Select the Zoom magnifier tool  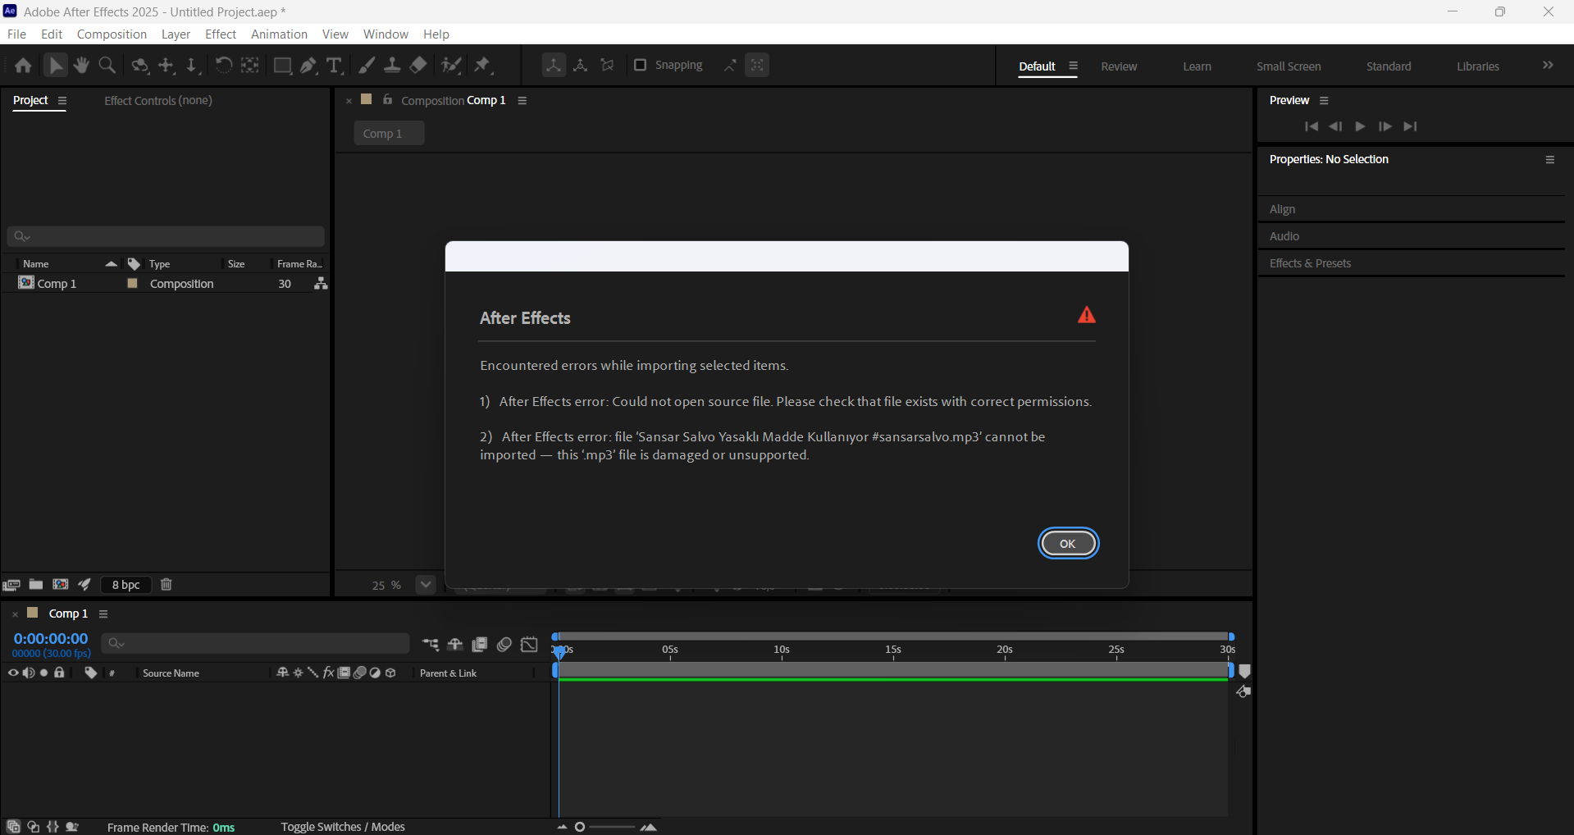point(107,66)
